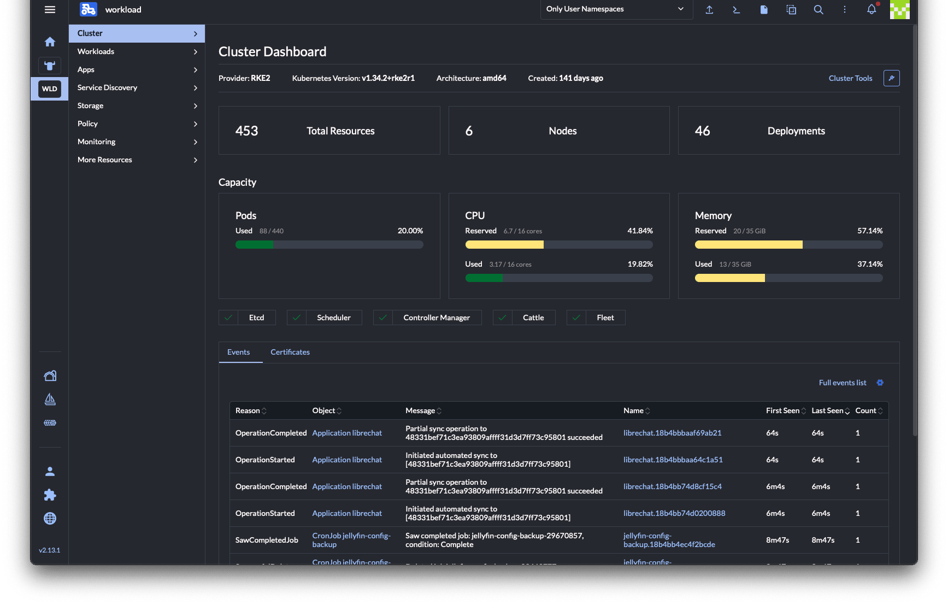Copy KubeConfig to clipboard icon
The height and width of the screenshot is (605, 948).
coord(791,9)
